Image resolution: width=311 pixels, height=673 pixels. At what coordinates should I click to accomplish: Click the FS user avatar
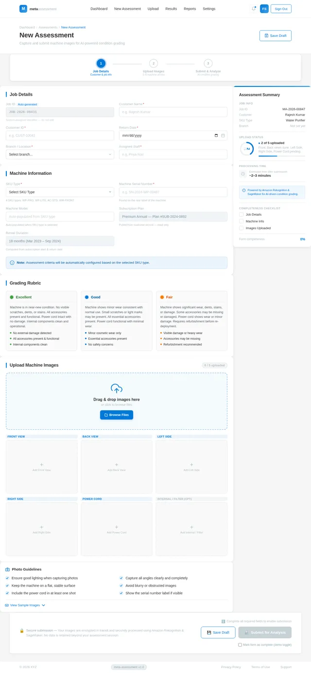click(x=264, y=9)
